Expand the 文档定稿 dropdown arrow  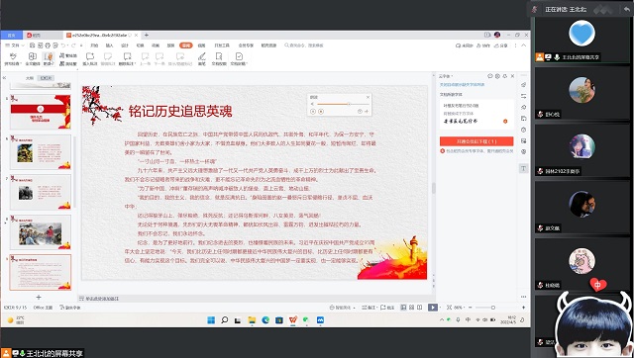247,63
